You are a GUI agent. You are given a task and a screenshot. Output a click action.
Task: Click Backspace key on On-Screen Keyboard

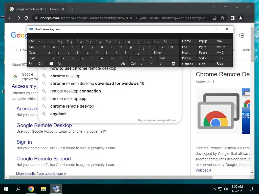click(165, 41)
